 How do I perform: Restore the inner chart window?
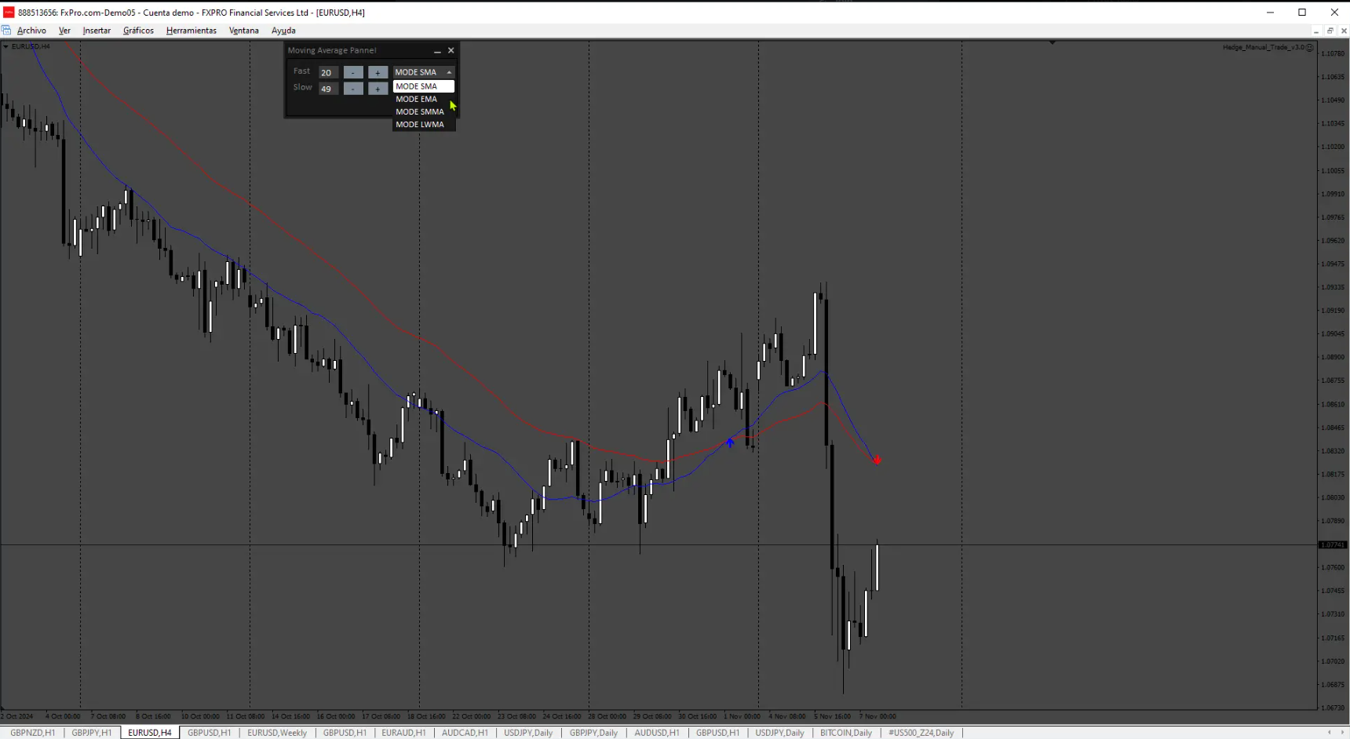coord(1330,31)
